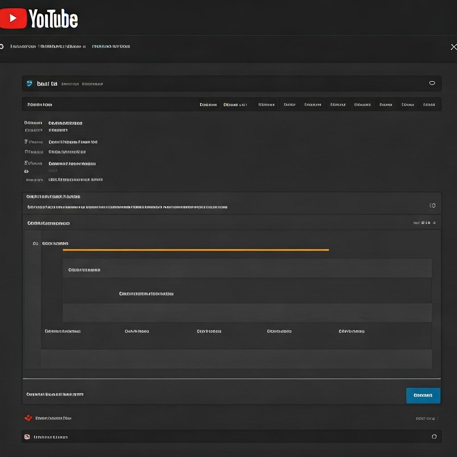This screenshot has width=457, height=457.
Task: Open the small counter dropdown beside the red cluster row
Action: point(427,419)
